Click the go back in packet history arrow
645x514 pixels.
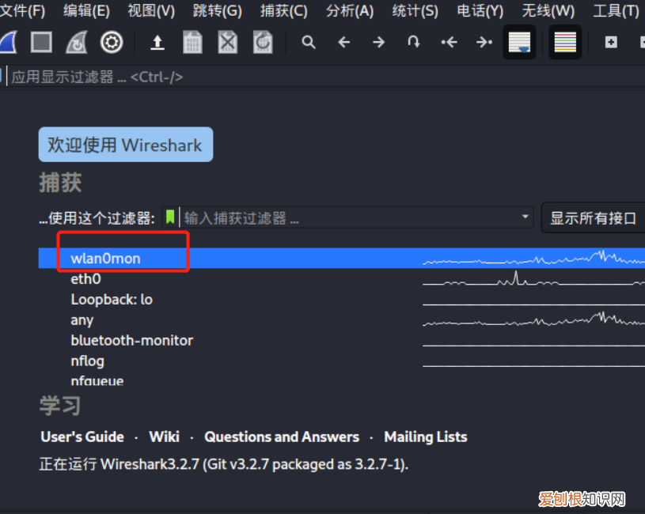tap(342, 42)
